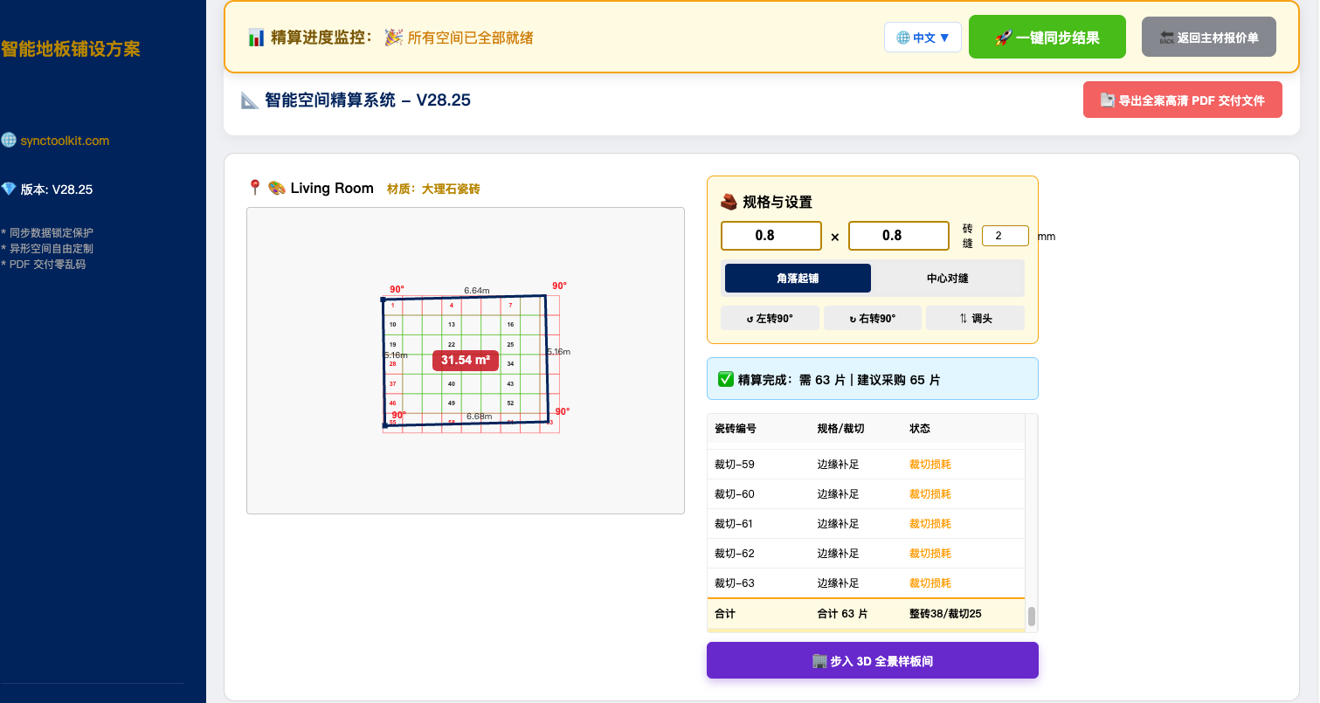
Task: Click the party popper icon in progress bar
Action: tap(394, 38)
